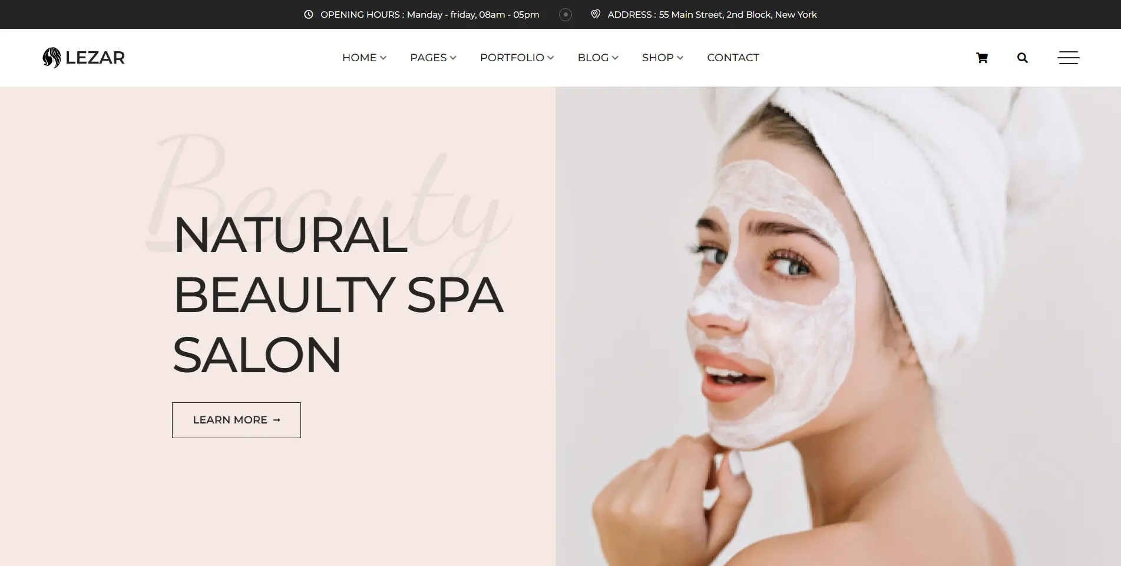Go to the CONTACT page
Image resolution: width=1121 pixels, height=566 pixels.
click(733, 58)
